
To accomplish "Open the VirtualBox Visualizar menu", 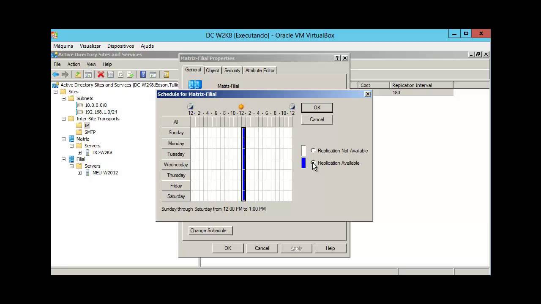I will pyautogui.click(x=90, y=46).
